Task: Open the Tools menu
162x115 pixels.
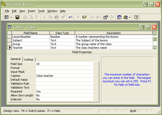Action: click(x=41, y=11)
